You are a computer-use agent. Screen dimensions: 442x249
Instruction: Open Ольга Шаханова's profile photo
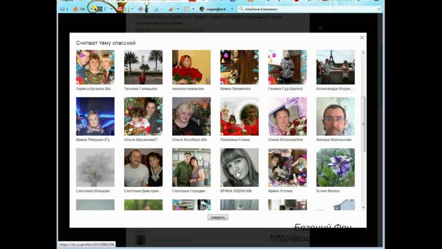pyautogui.click(x=143, y=116)
